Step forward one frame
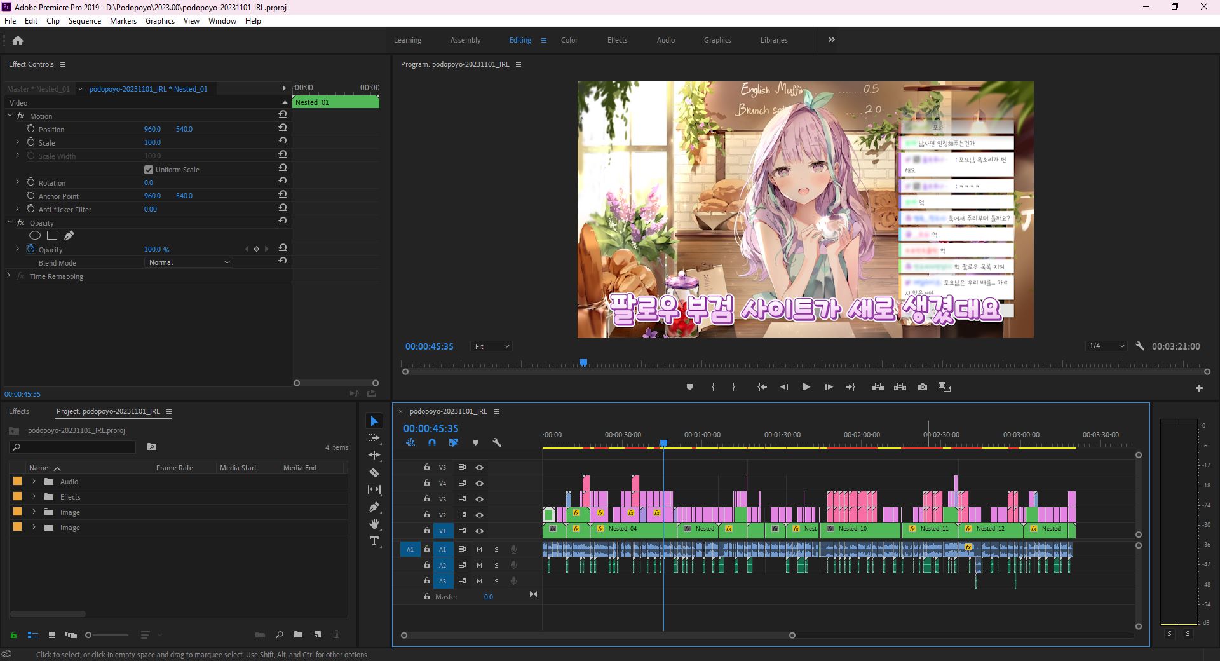This screenshot has height=661, width=1220. (829, 386)
